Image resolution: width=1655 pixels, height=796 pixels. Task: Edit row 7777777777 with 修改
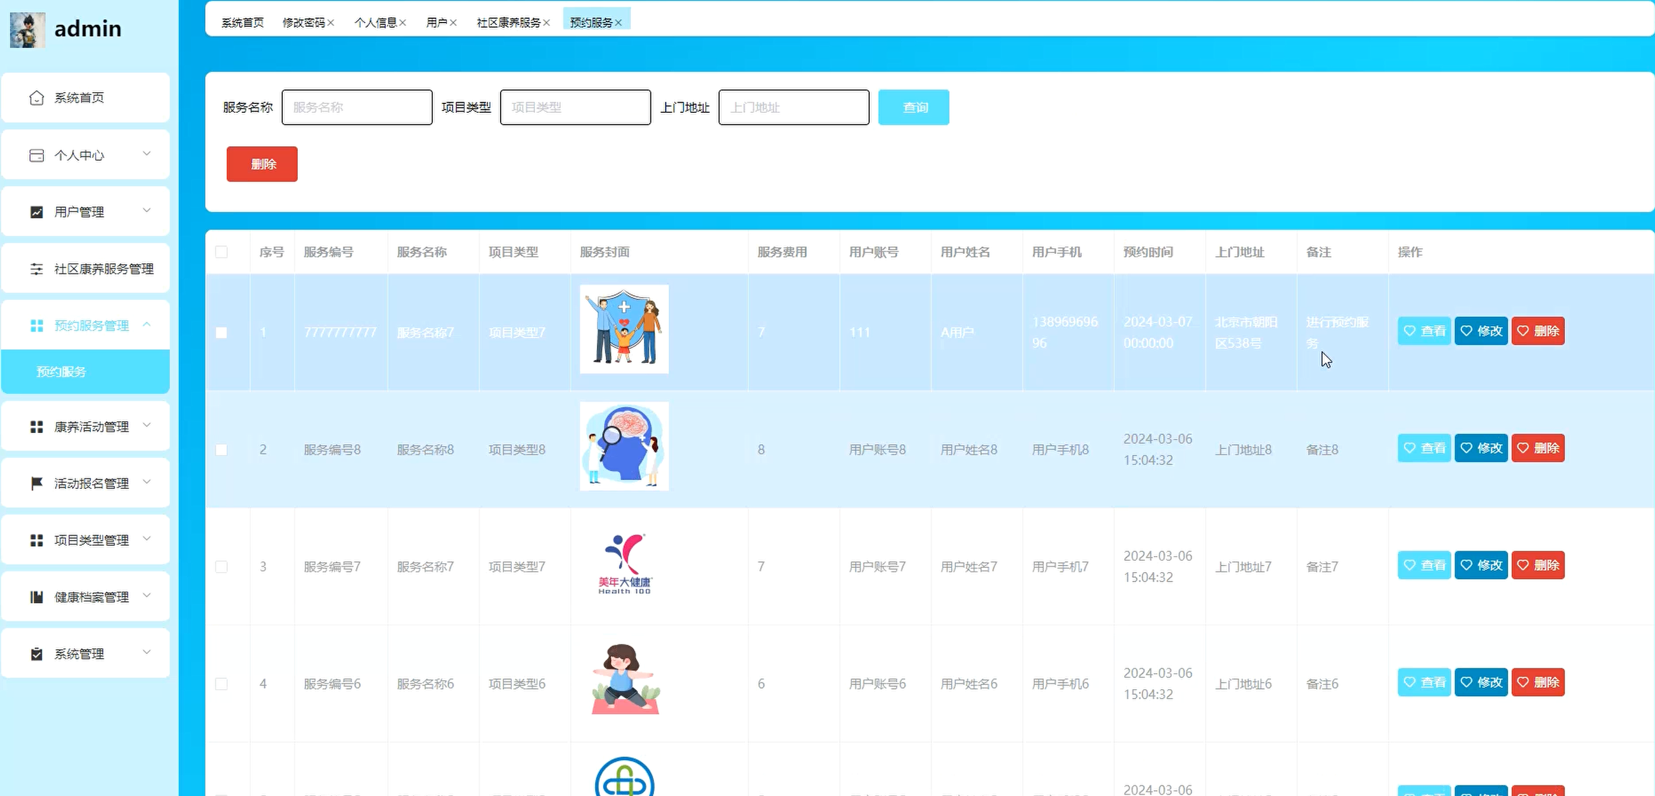(1481, 331)
